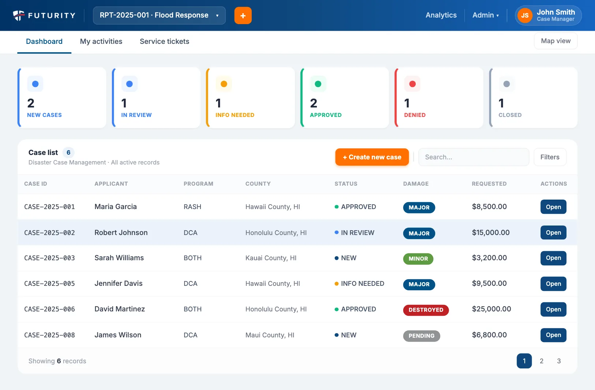The width and height of the screenshot is (595, 390).
Task: Select page 1 in pagination
Action: click(x=524, y=361)
